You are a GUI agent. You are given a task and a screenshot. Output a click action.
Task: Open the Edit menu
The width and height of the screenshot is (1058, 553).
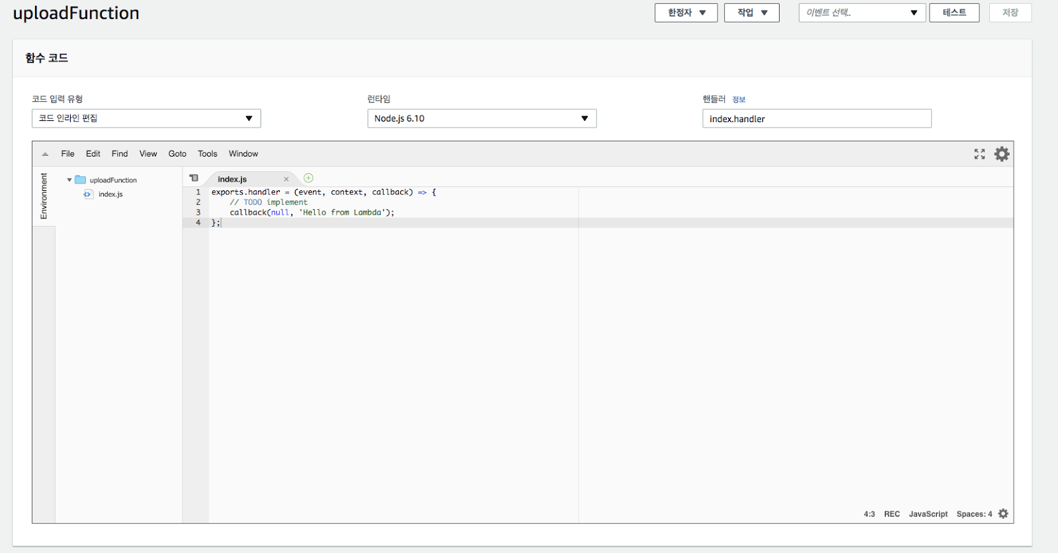tap(93, 154)
